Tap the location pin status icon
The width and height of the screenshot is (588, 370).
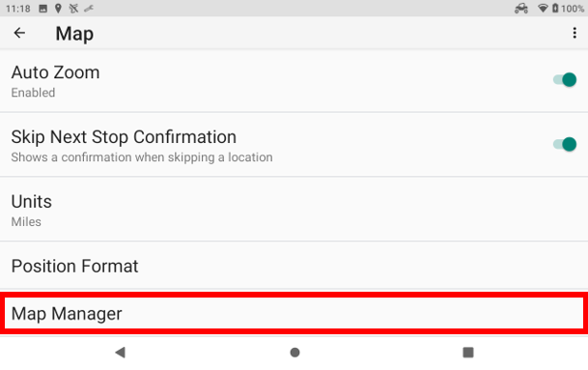(x=58, y=9)
